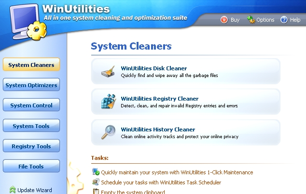Click the WinUtilities monitor logo
The image size is (306, 194).
[x=28, y=22]
